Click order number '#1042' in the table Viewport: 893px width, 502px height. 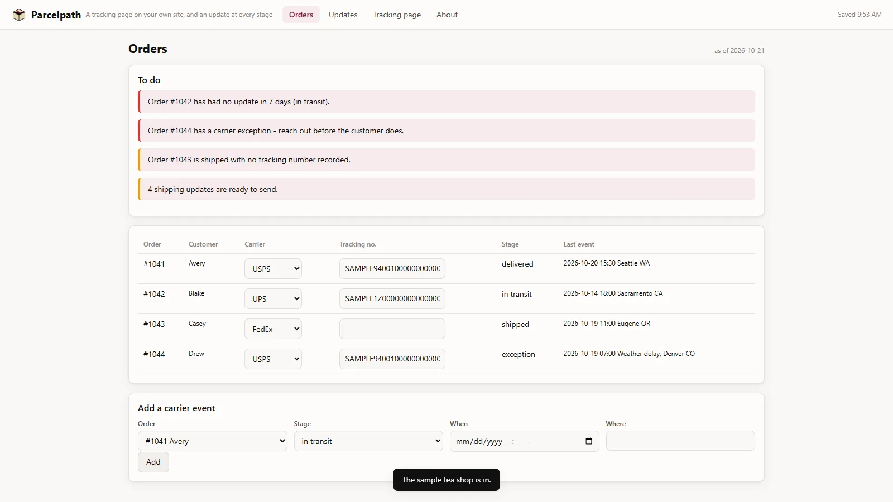pyautogui.click(x=154, y=294)
